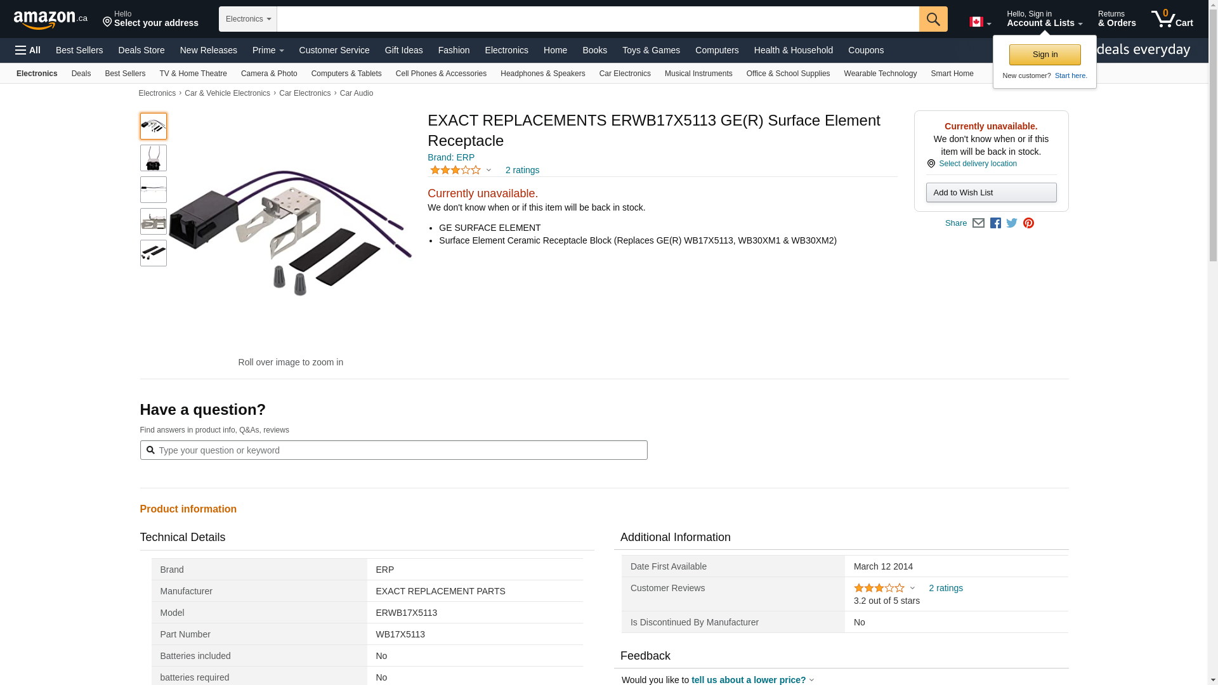
Task: Expand the star rating breakdown under title
Action: pos(461,170)
